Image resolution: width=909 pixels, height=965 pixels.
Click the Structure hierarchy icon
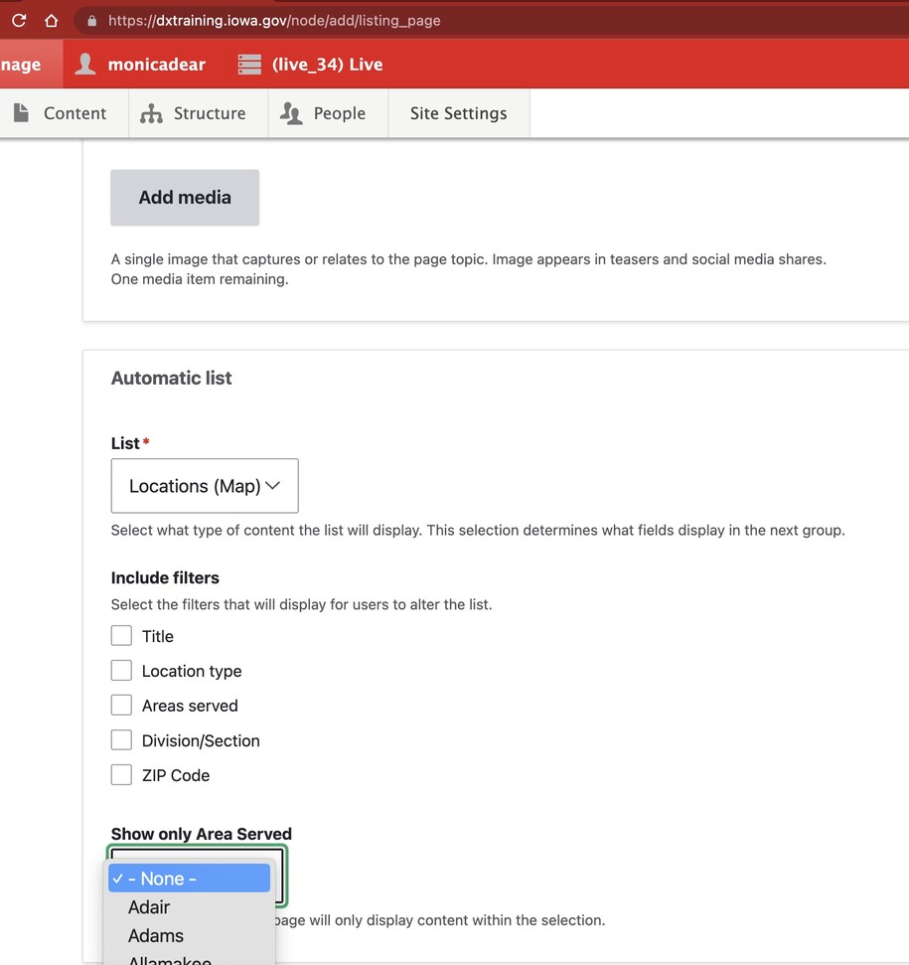click(151, 113)
